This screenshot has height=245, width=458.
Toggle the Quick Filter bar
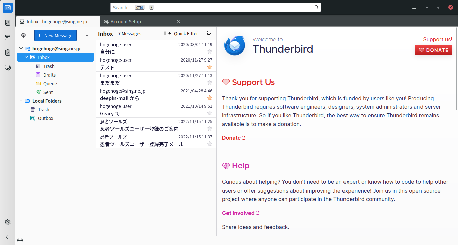coord(182,33)
